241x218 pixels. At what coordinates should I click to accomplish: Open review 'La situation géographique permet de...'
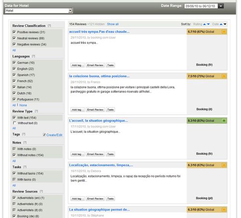pyautogui.click(x=99, y=210)
